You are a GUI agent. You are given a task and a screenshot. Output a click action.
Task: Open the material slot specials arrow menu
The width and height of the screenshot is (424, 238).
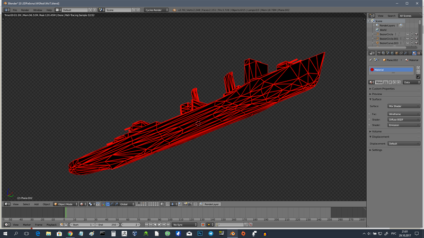(418, 77)
